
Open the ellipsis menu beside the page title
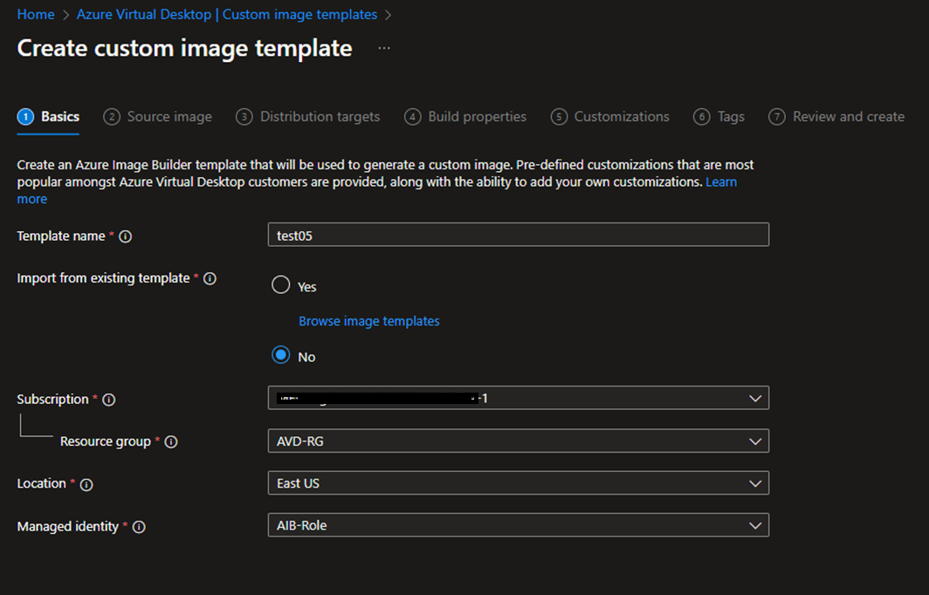[384, 48]
